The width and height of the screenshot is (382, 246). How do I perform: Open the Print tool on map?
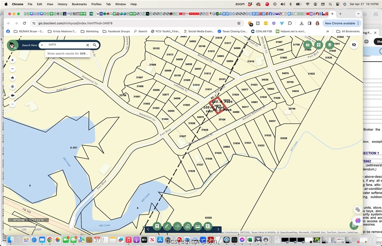click(307, 45)
